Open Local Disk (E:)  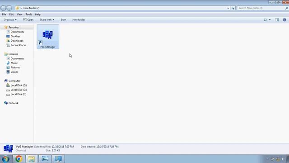[19, 94]
